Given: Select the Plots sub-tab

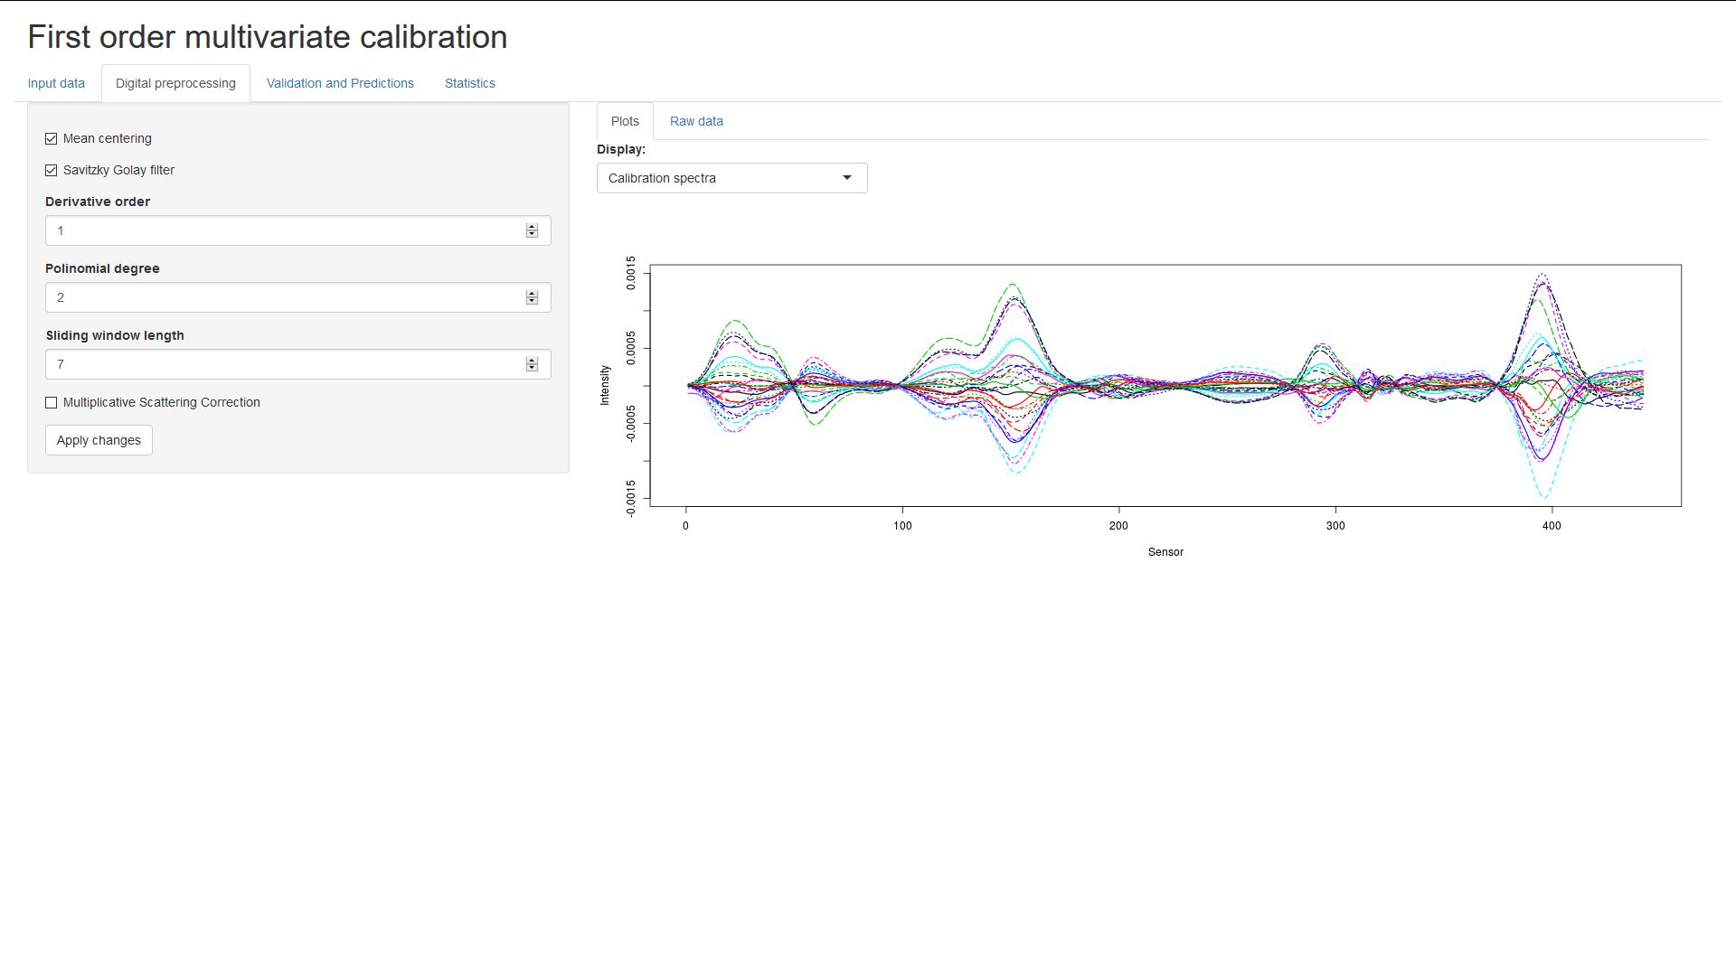Looking at the screenshot, I should (625, 121).
